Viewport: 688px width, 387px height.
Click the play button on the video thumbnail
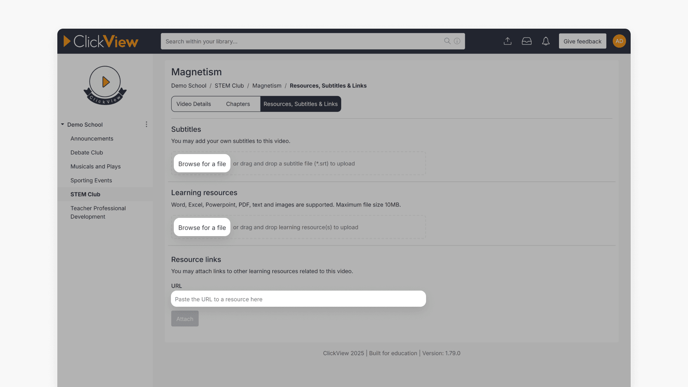coord(105,82)
